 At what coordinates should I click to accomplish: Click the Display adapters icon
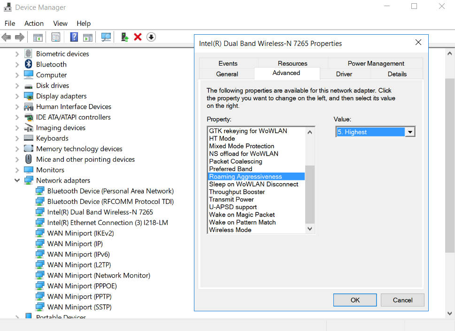(29, 96)
